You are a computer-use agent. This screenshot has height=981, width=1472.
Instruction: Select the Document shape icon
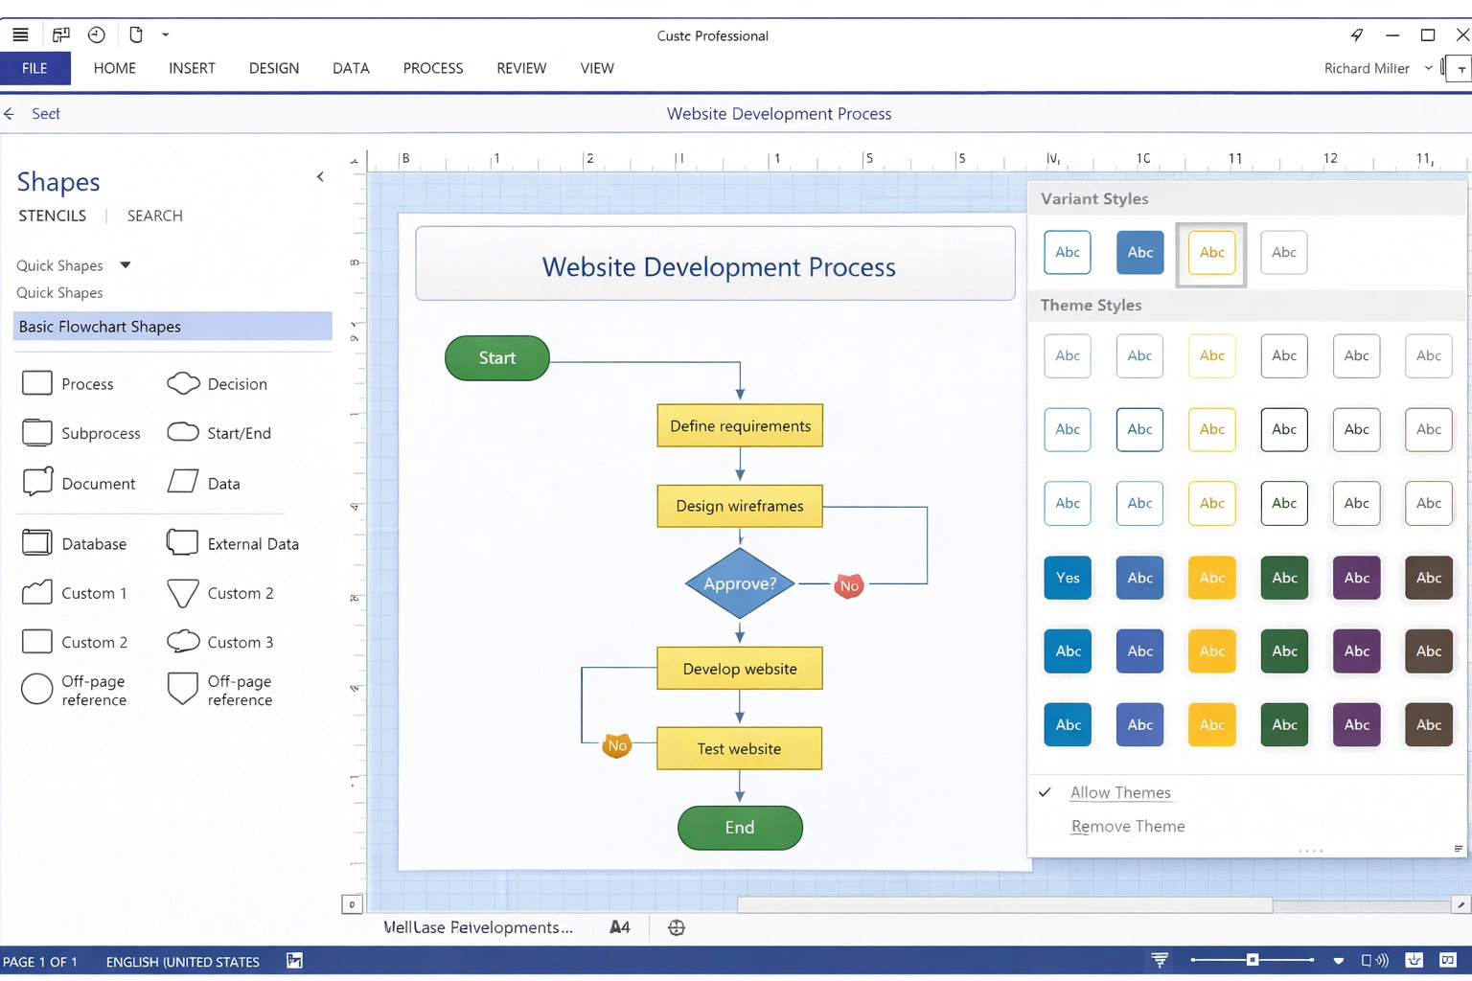[x=37, y=482]
